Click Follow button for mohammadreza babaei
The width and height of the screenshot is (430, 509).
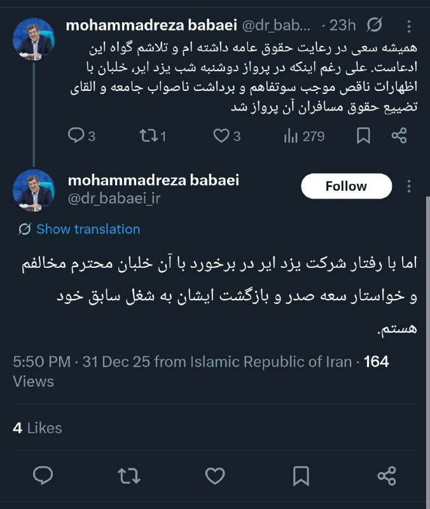346,186
